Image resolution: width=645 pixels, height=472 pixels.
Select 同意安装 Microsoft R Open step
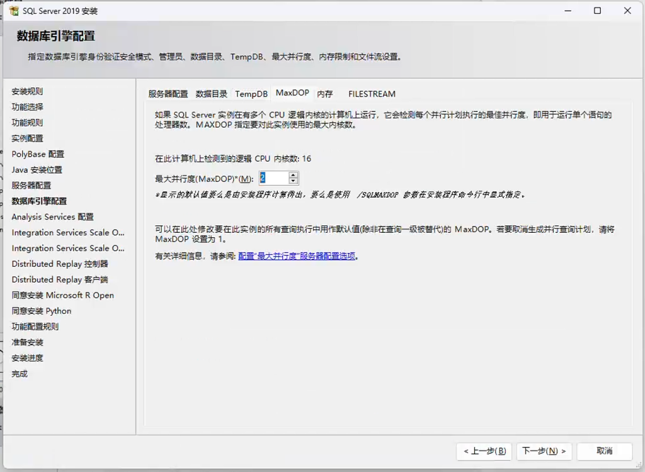tap(63, 295)
